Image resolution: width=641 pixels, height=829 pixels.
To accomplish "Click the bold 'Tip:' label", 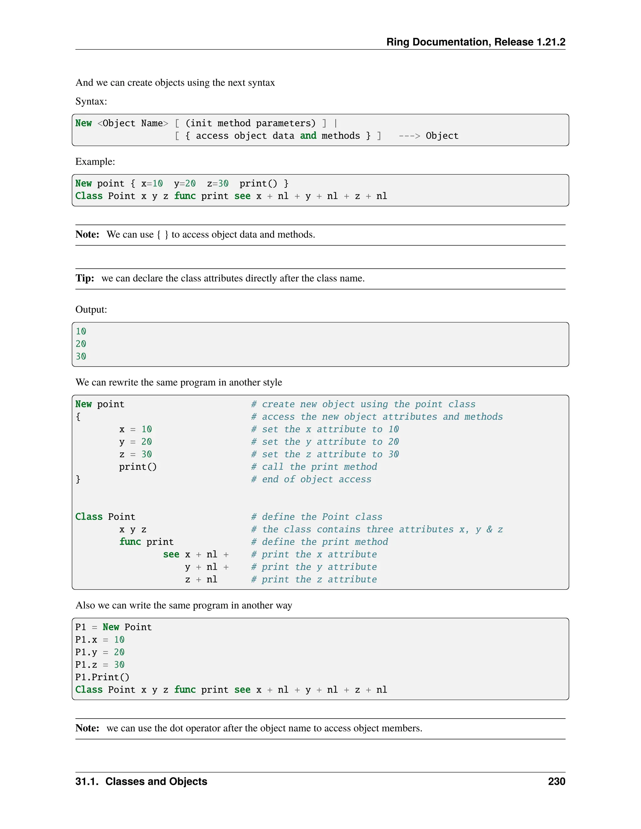I will point(85,278).
